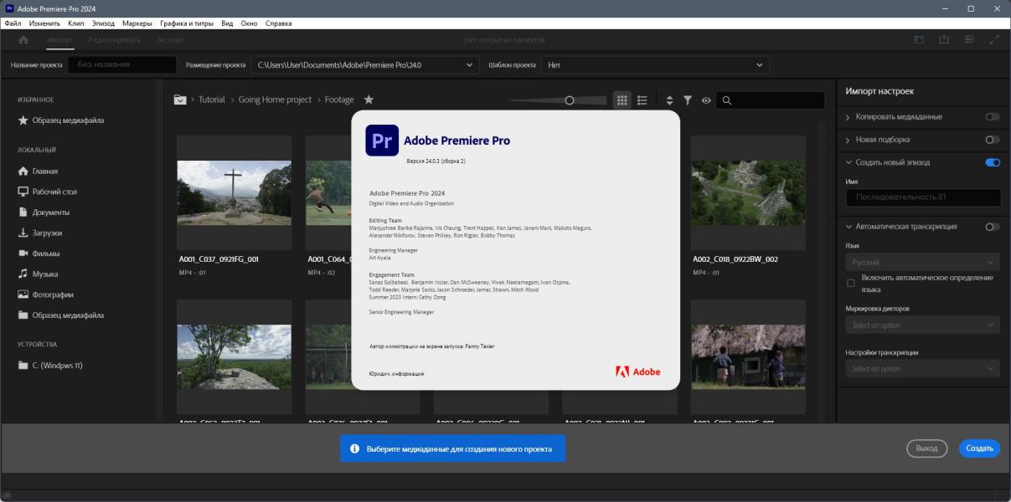Image resolution: width=1011 pixels, height=502 pixels.
Task: Enable Копировать медиаданные switch
Action: [993, 117]
